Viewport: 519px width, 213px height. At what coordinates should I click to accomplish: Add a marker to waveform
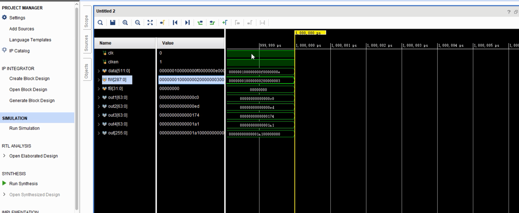(x=225, y=23)
